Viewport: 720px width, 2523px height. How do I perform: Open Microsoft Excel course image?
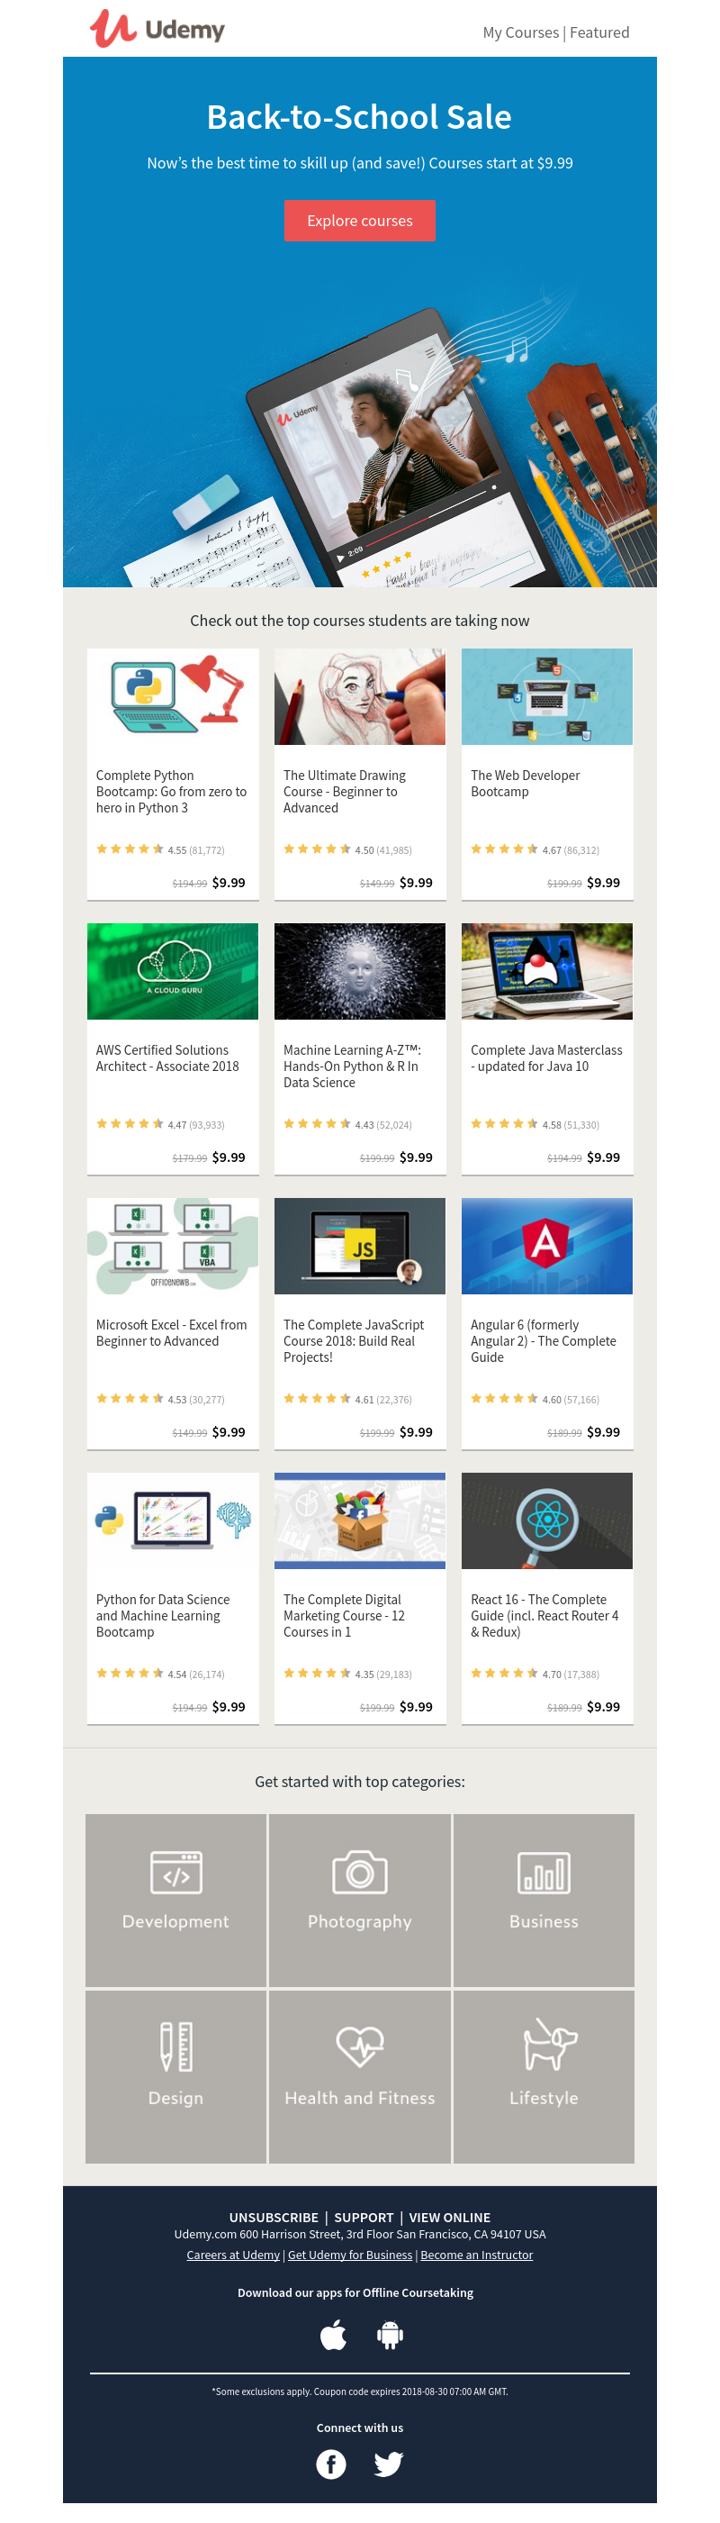tap(172, 1246)
